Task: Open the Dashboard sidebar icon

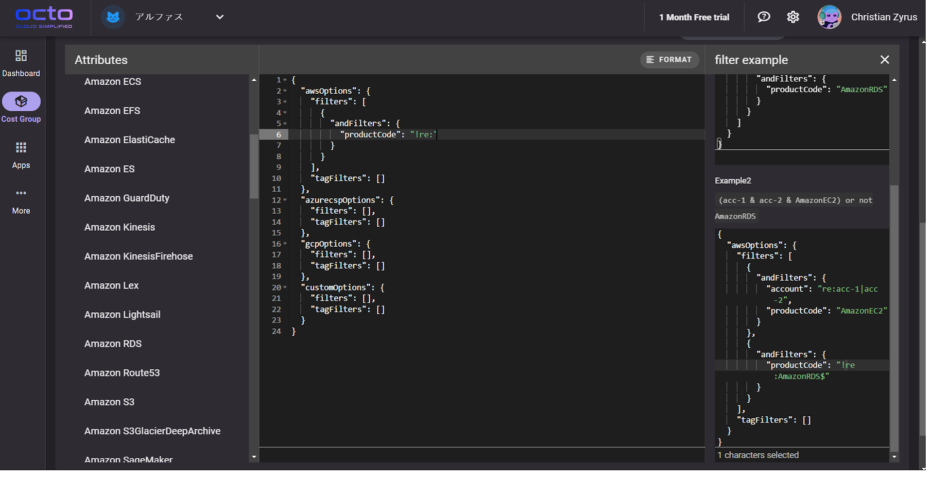Action: (21, 56)
